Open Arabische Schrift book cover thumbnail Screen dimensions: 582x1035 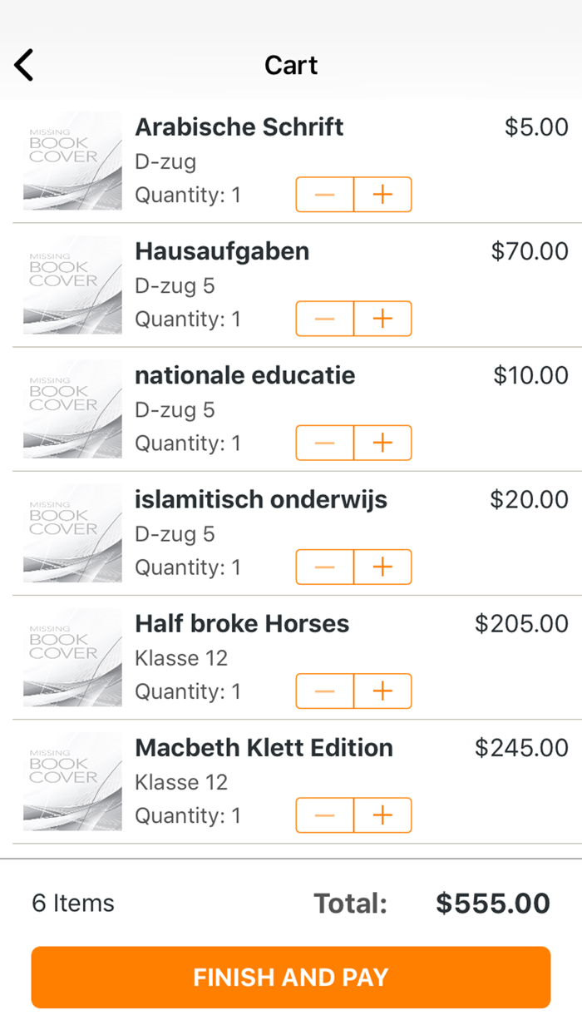(x=72, y=161)
